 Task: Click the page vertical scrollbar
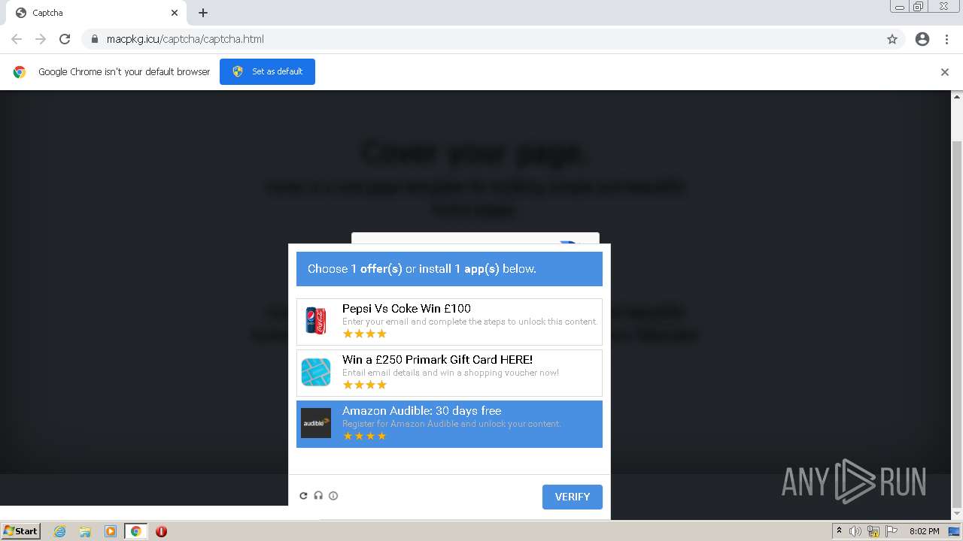[957, 323]
